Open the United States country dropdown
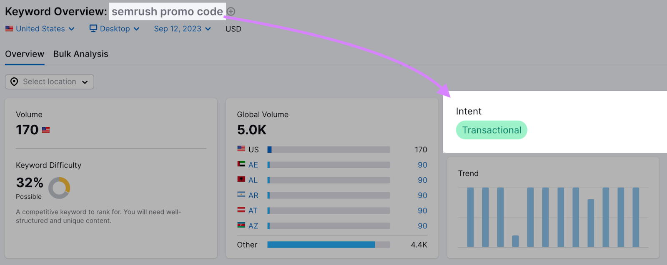 coord(40,29)
